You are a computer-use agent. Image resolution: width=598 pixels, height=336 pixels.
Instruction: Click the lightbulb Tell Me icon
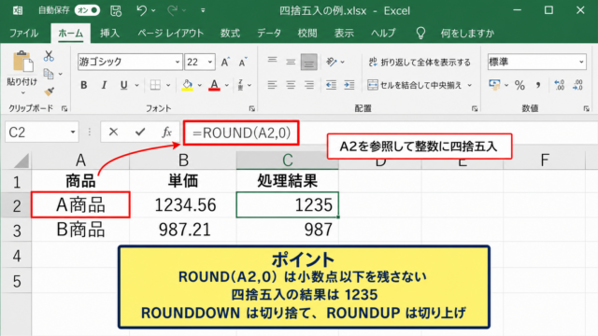click(x=420, y=34)
